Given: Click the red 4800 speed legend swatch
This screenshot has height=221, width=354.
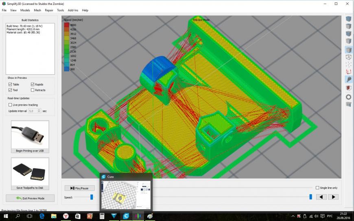Looking at the screenshot, I should tap(66, 25).
